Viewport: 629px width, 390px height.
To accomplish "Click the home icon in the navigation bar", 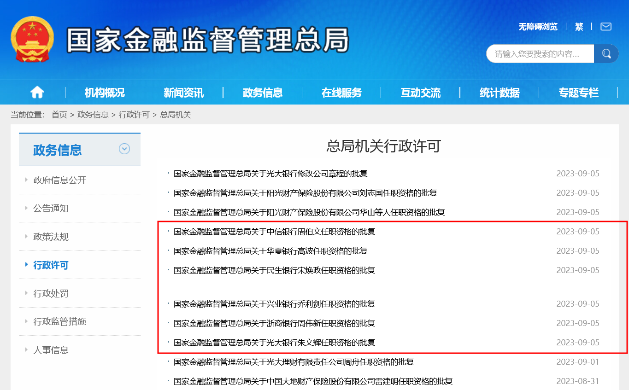I will pos(37,93).
